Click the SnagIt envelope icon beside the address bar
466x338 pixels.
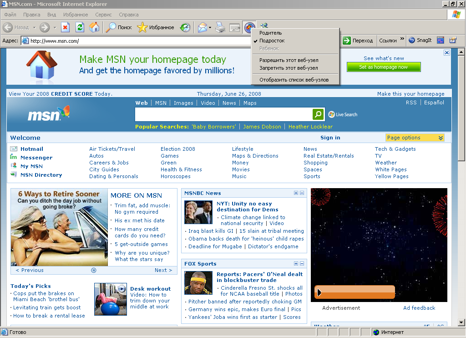click(453, 40)
